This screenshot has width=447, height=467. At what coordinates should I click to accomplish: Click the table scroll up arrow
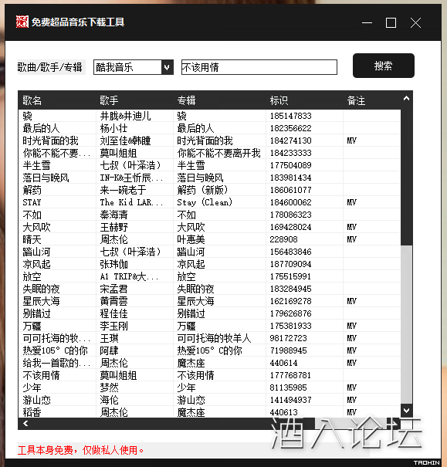(x=406, y=99)
